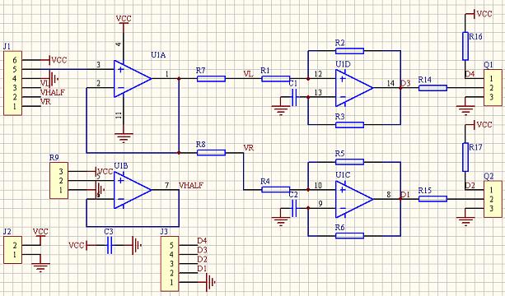This screenshot has width=505, height=296.
Task: Select the U1B op-amp triangle
Action: pos(132,190)
